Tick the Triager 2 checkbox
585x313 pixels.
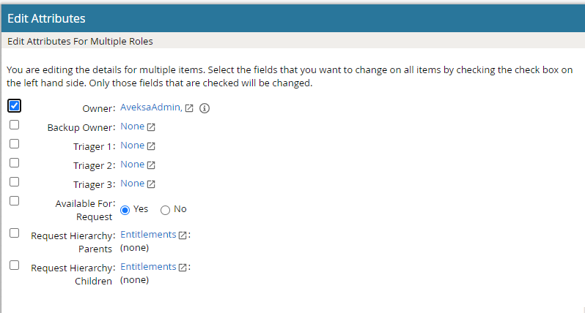coord(15,163)
